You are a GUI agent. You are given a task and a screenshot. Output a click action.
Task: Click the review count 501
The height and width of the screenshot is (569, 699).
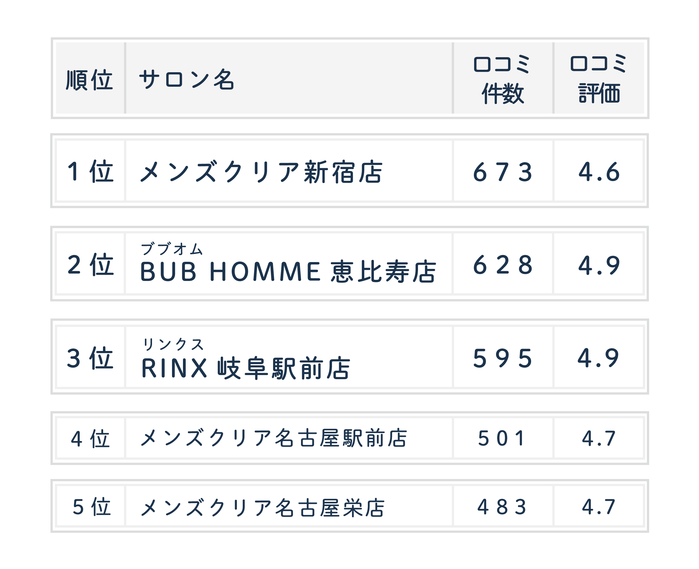[502, 439]
